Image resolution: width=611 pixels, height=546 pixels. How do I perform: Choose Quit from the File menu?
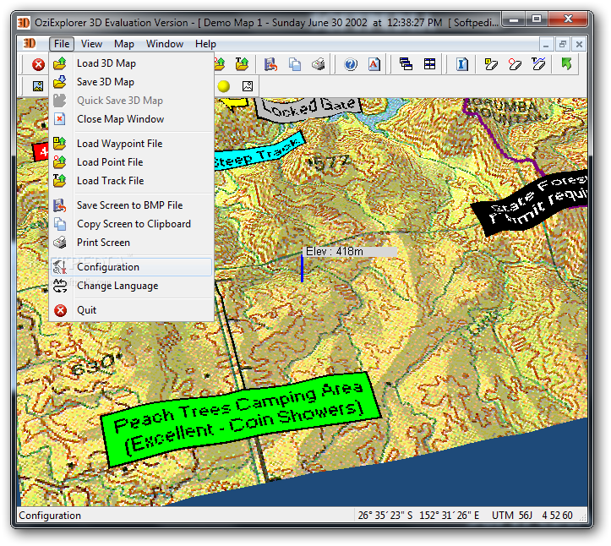click(x=132, y=310)
